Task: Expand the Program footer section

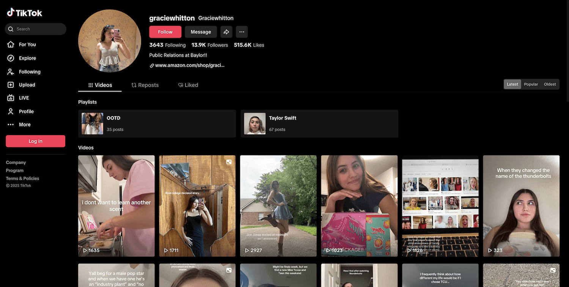Action: click(15, 170)
